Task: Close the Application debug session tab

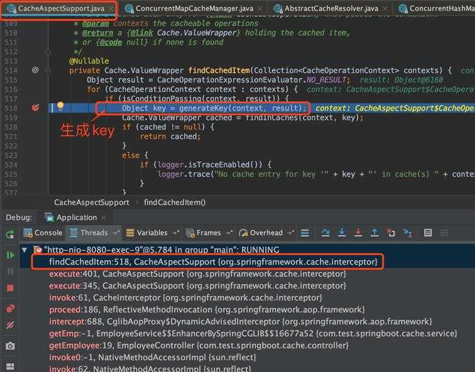Action: coord(103,218)
